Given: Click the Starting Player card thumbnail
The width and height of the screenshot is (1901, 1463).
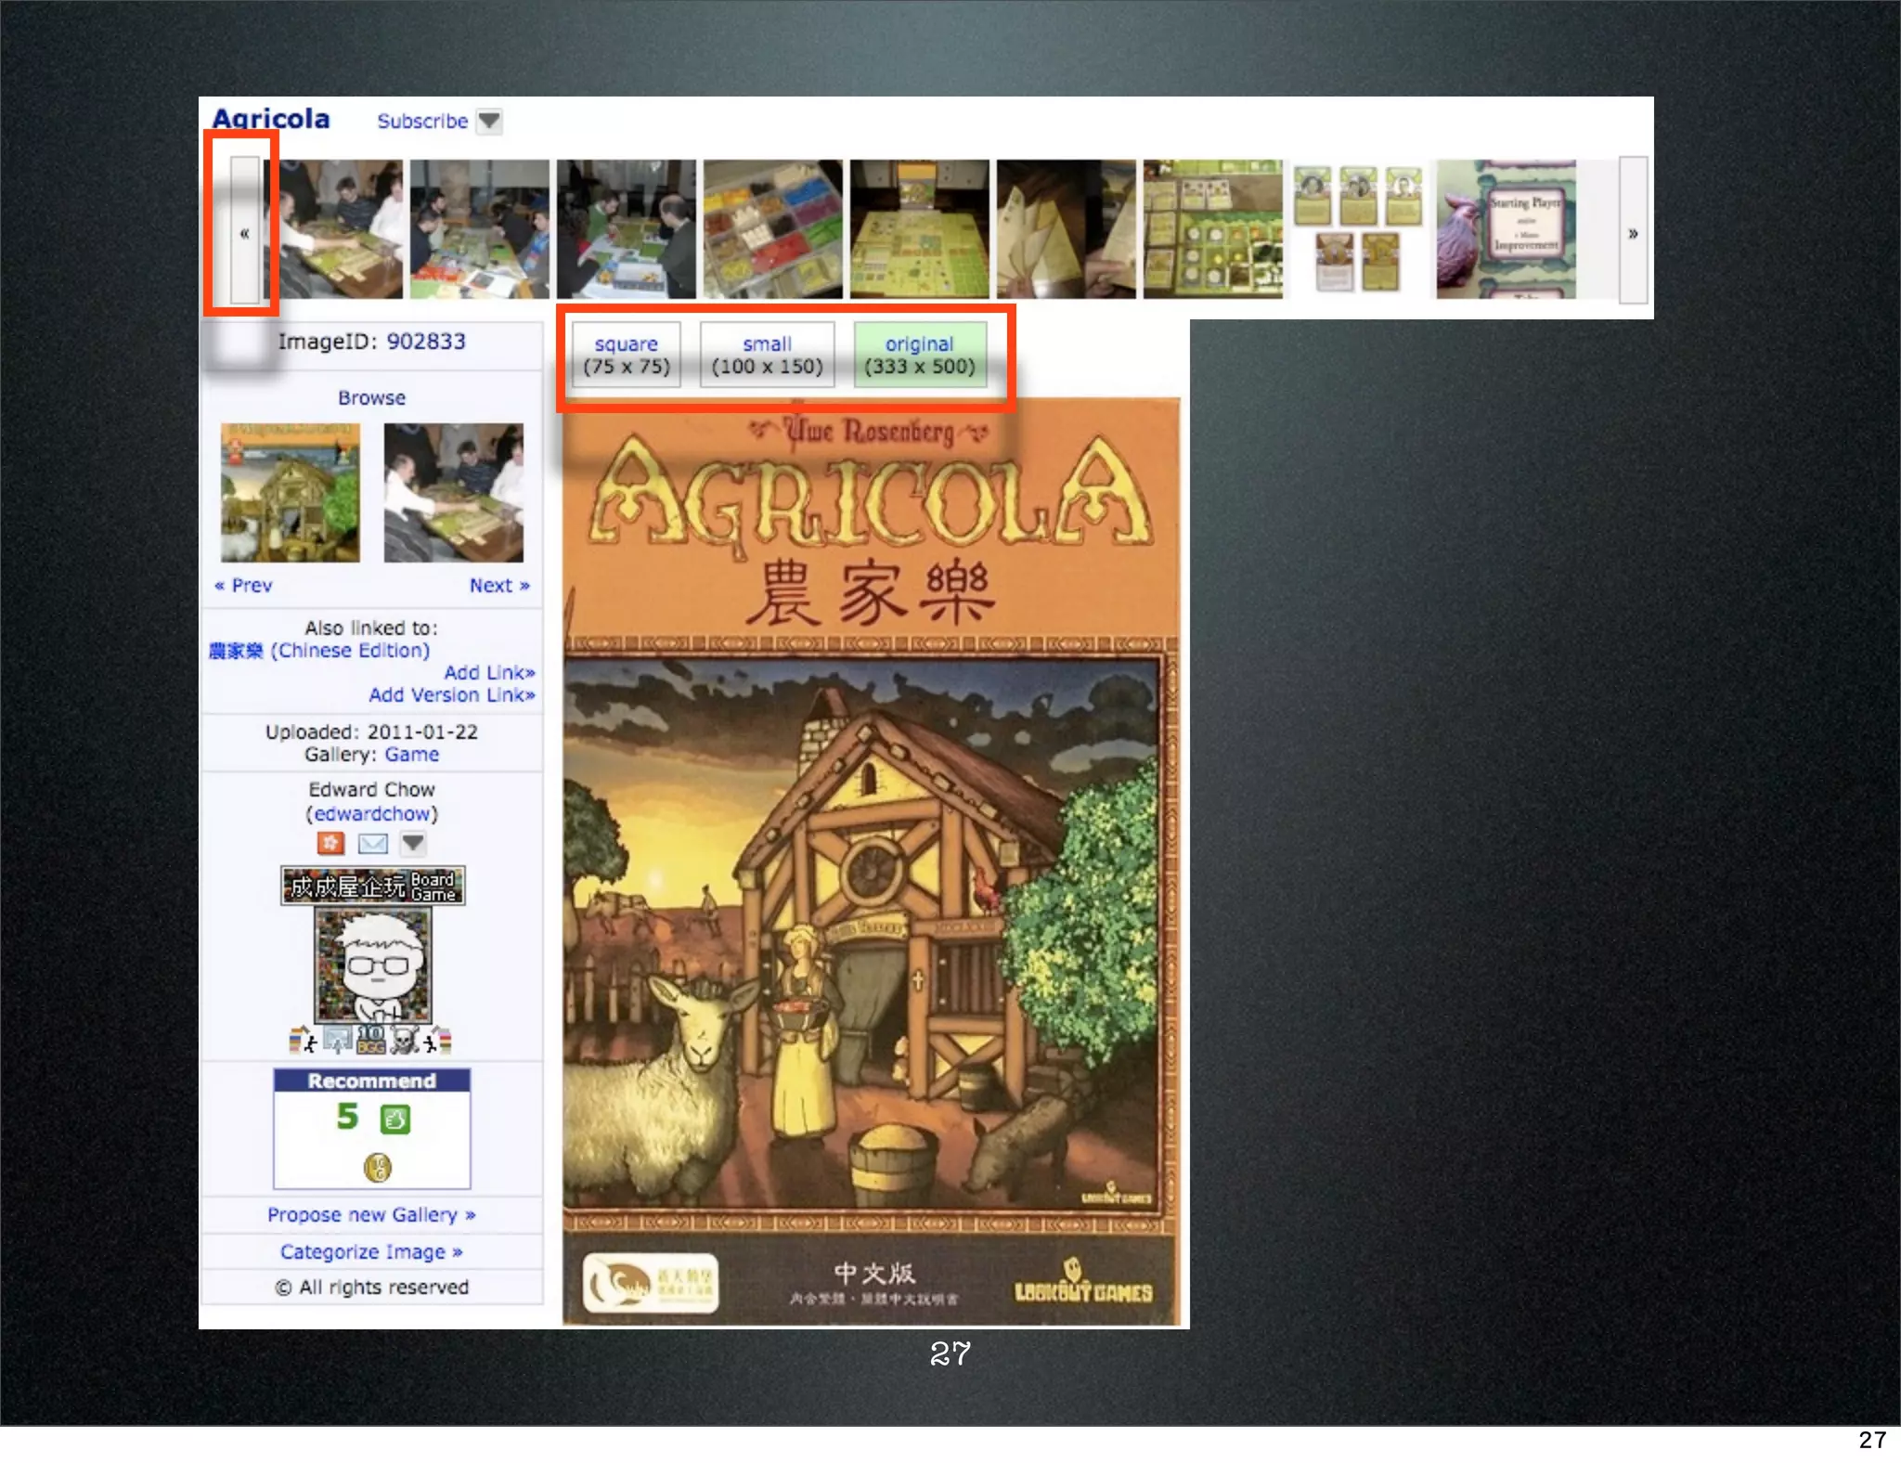Looking at the screenshot, I should pyautogui.click(x=1506, y=229).
